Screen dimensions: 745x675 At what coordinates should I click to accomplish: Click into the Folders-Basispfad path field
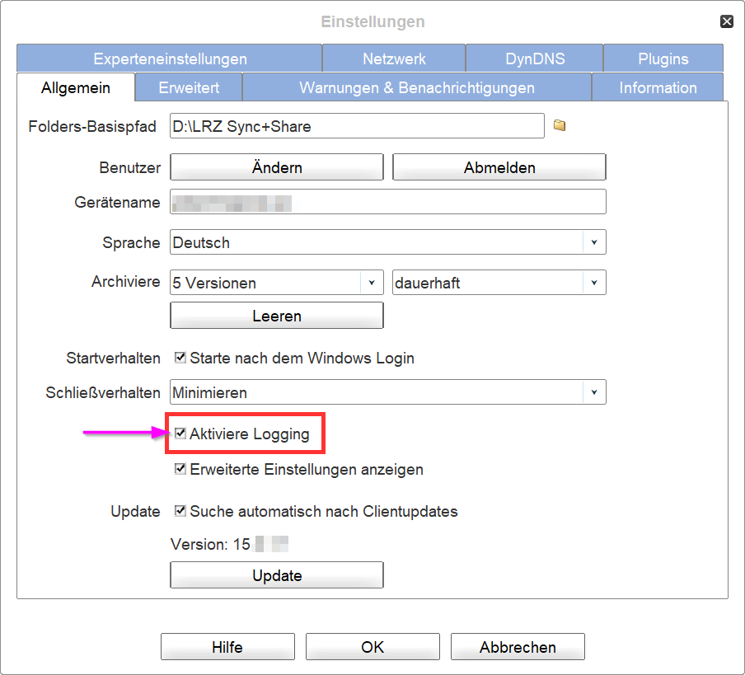tap(356, 127)
